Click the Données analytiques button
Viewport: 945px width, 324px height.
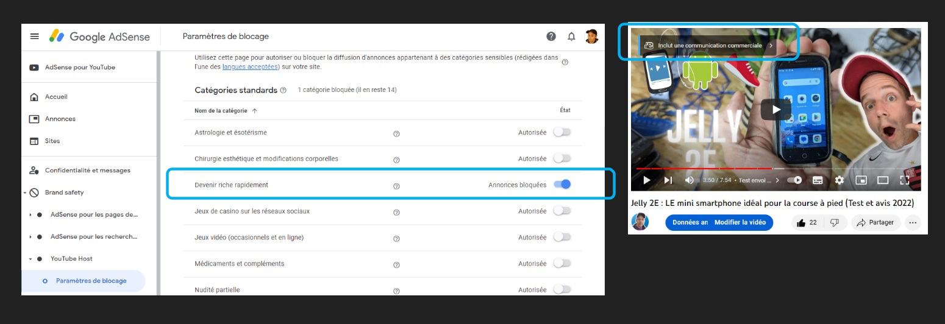tap(690, 223)
